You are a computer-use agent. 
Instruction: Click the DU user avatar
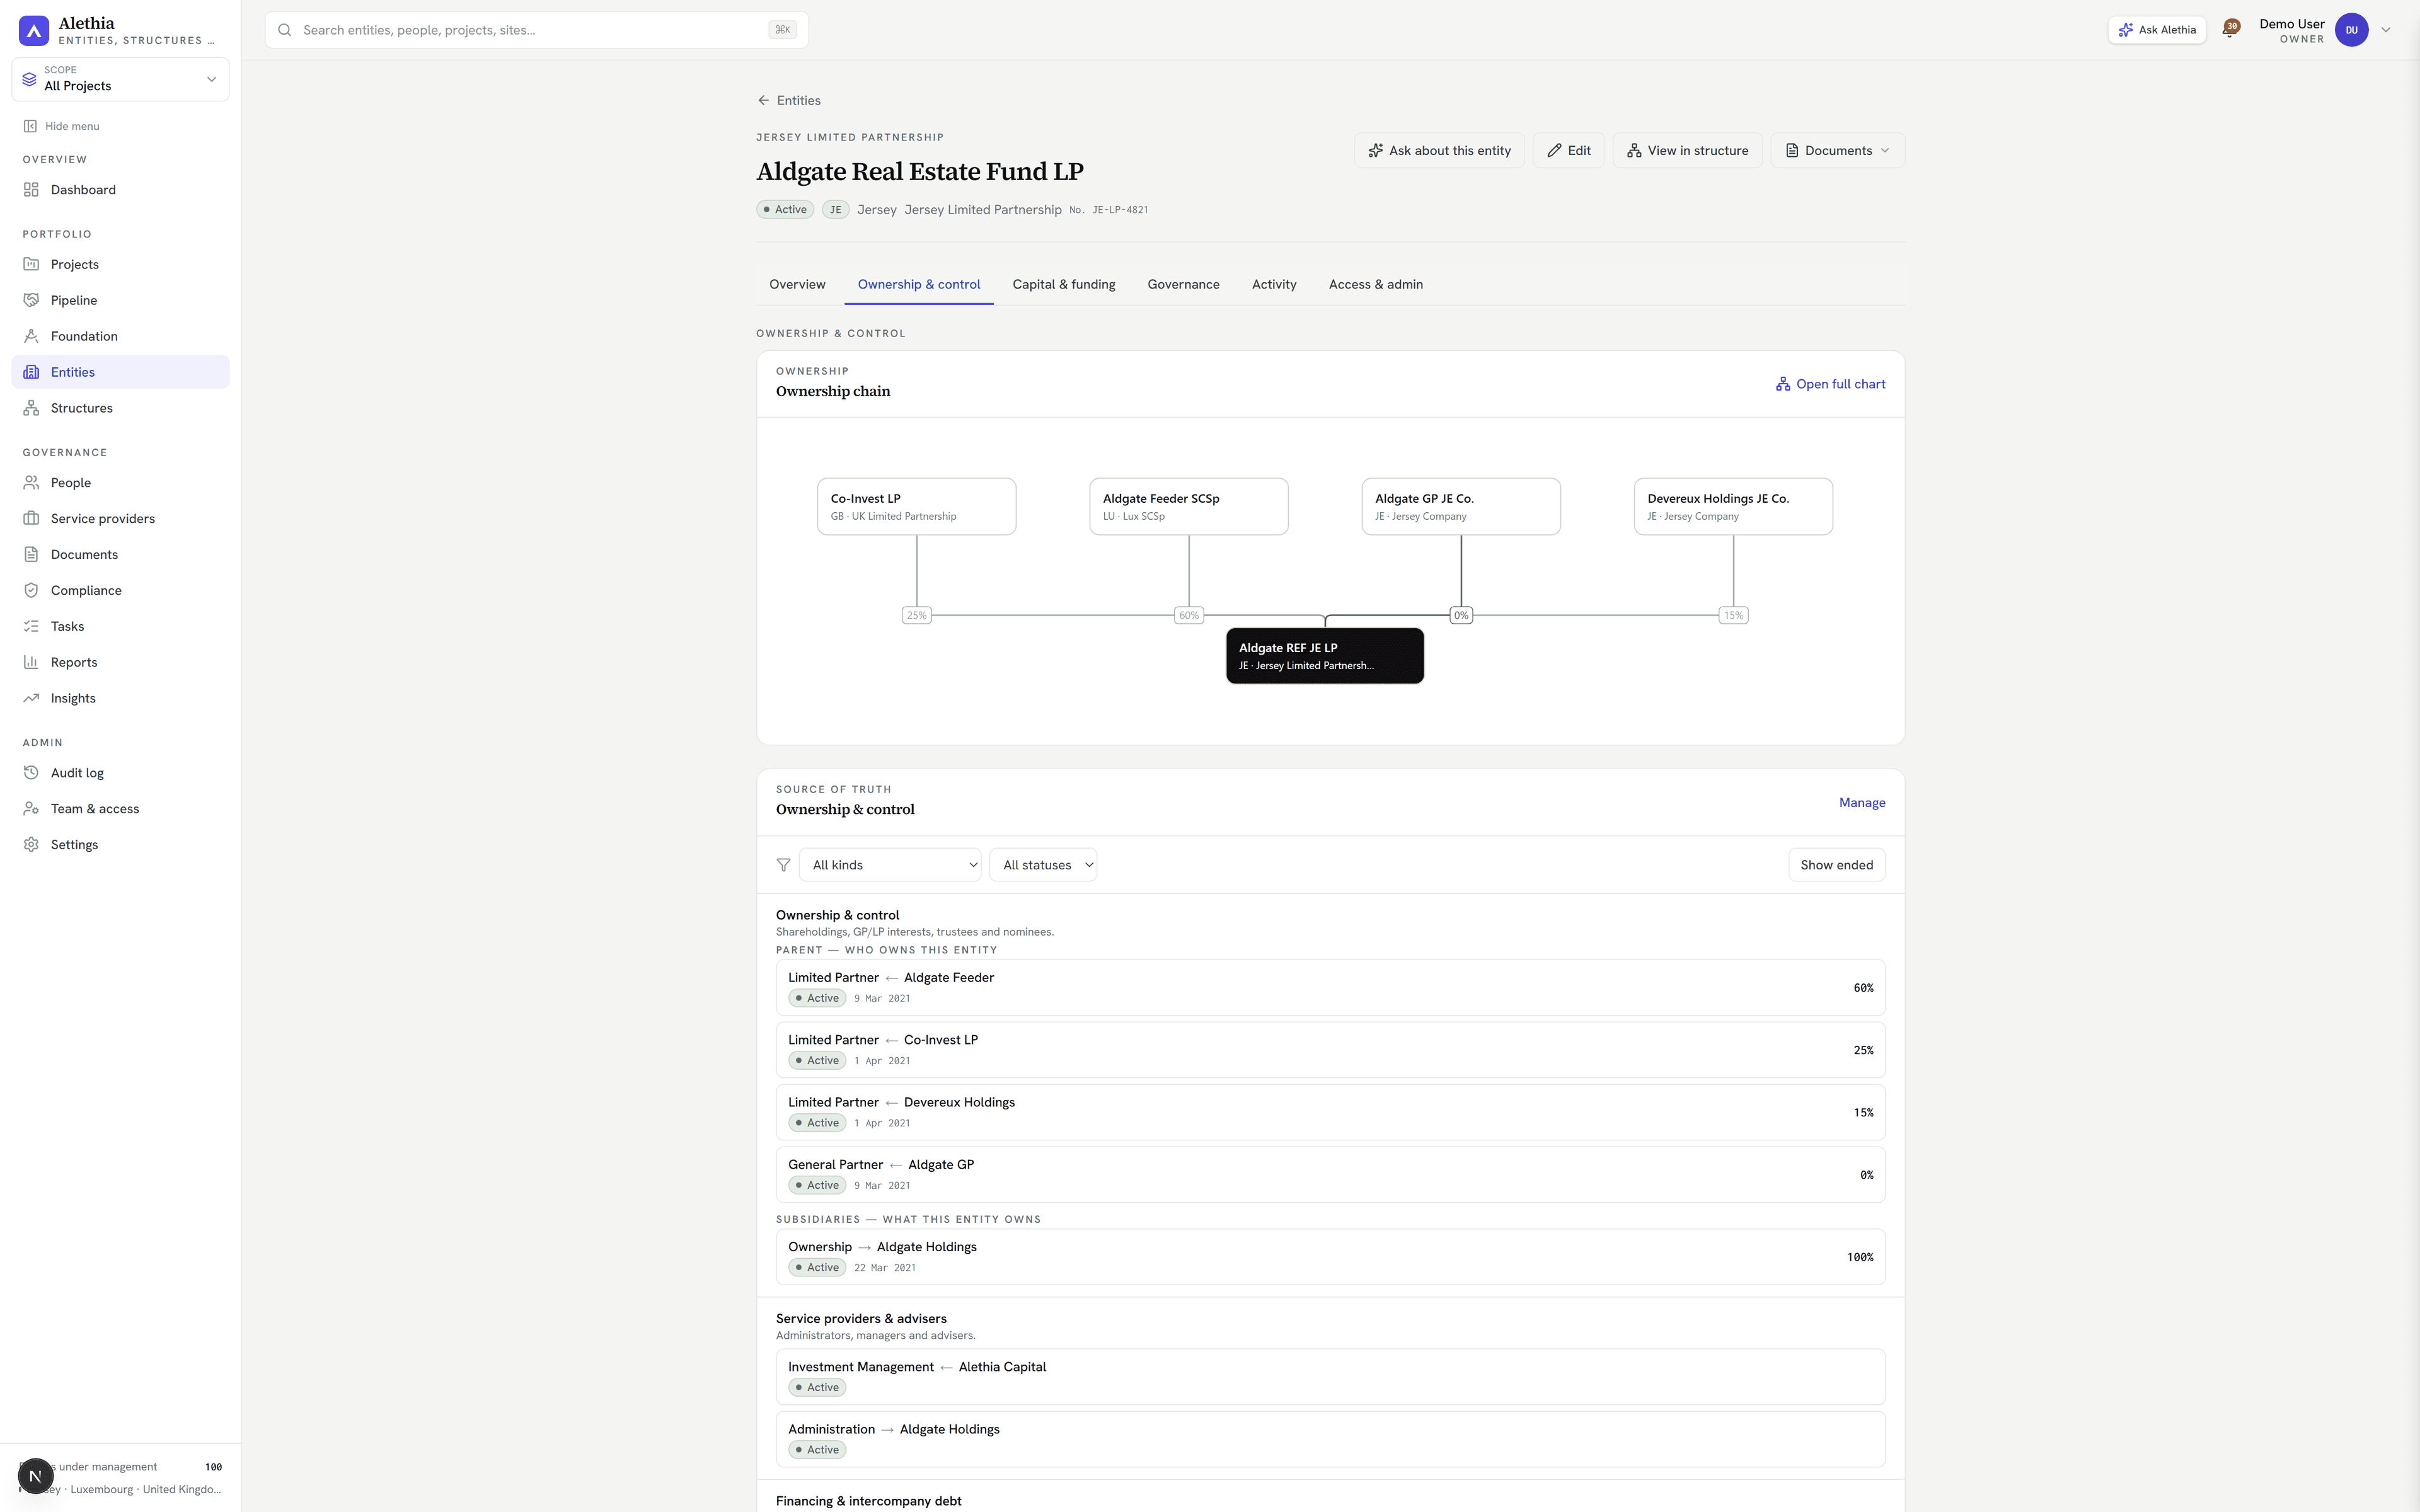2351,30
